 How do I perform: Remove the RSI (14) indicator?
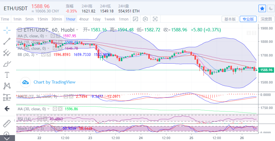[x=45, y=119]
